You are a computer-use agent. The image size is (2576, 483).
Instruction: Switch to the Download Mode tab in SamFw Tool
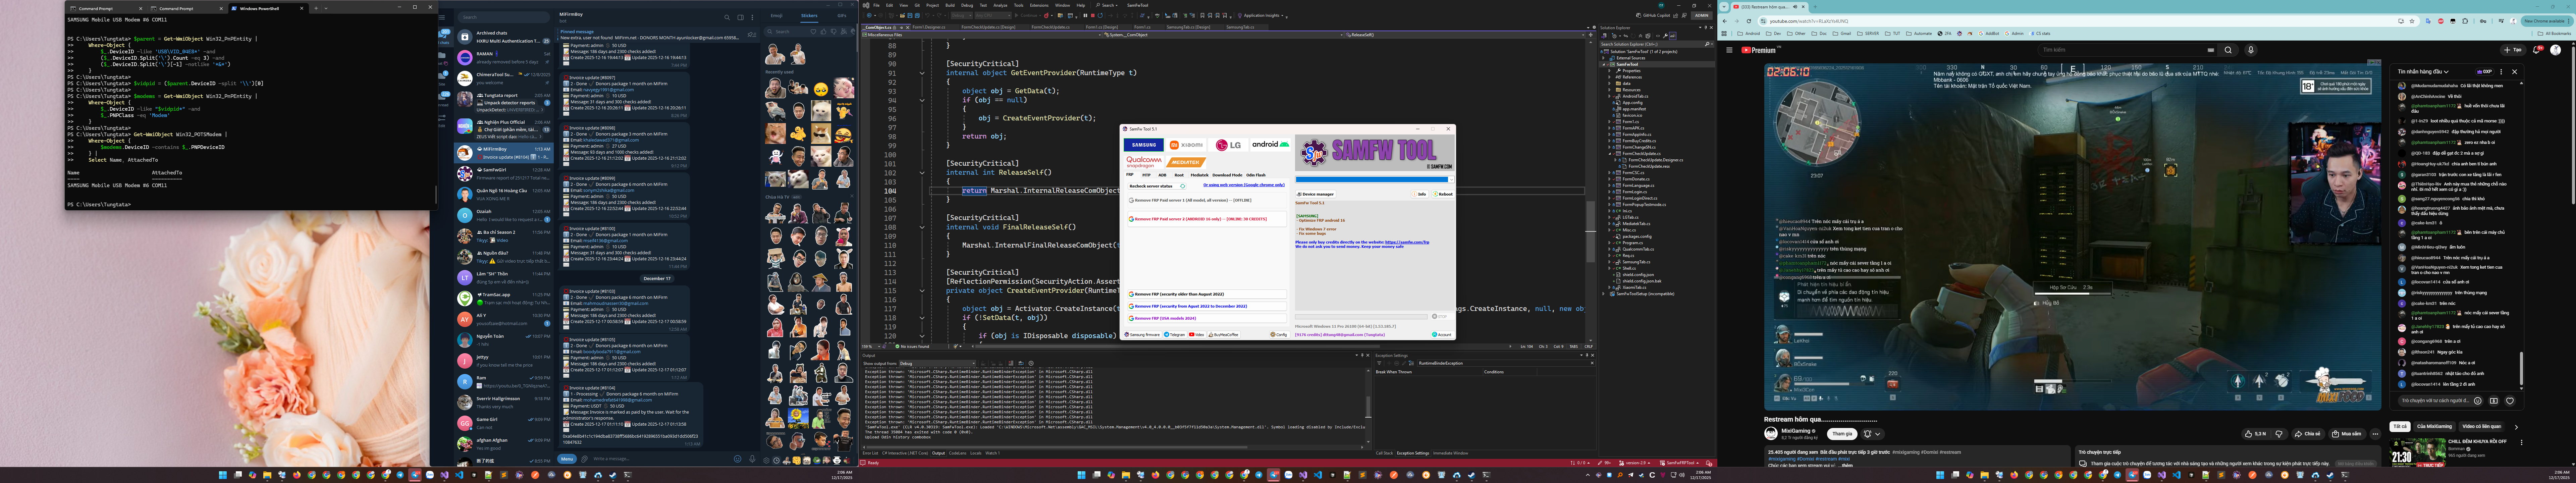pyautogui.click(x=1227, y=175)
